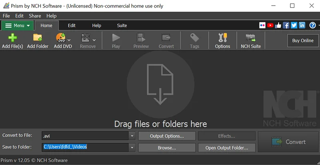320x165 pixels.
Task: Open the YouTube share icon
Action: coord(270,25)
